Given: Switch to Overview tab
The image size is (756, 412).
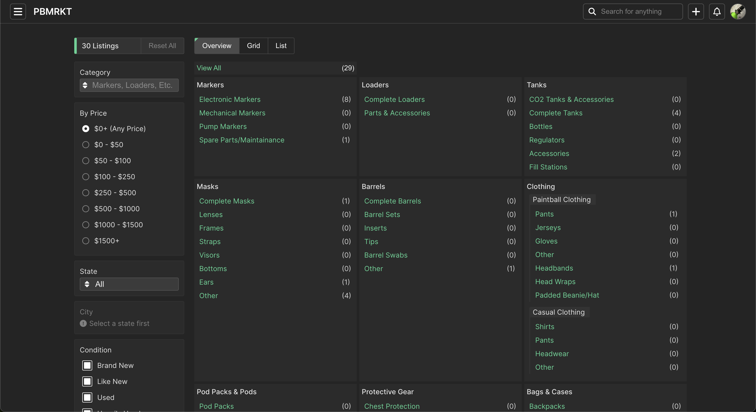Looking at the screenshot, I should pos(216,46).
